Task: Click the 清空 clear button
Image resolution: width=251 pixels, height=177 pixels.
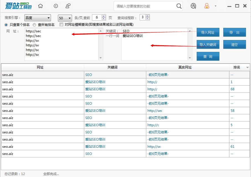Action: point(234,44)
